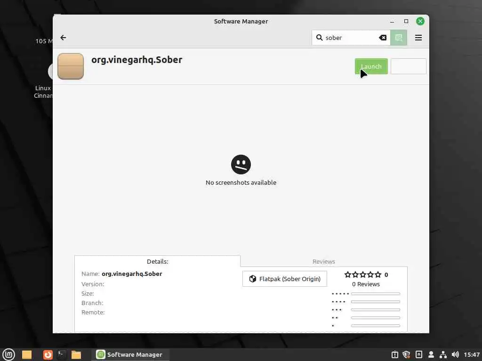482x361 pixels.
Task: Click the org.vinegarhq.Sober title text
Action: click(137, 60)
